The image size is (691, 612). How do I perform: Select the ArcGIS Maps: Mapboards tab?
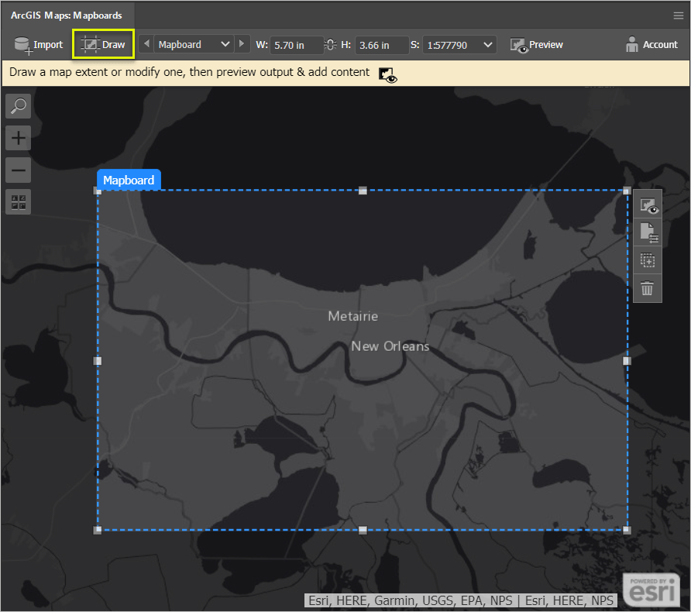tap(67, 15)
